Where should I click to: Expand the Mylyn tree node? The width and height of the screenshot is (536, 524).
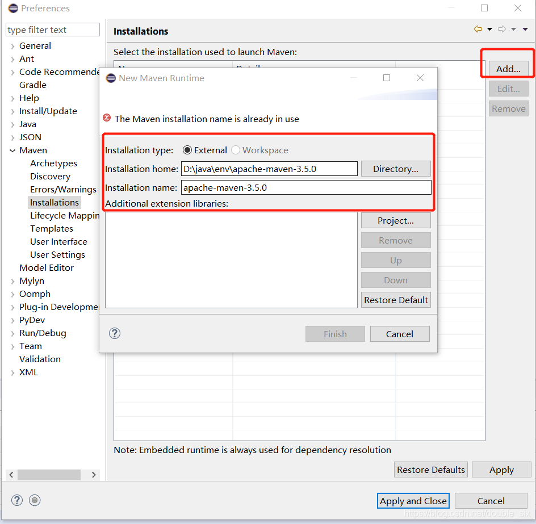pos(12,281)
